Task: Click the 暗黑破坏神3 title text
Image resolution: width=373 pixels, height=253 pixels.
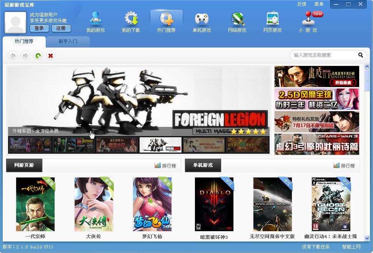Action: (x=214, y=237)
